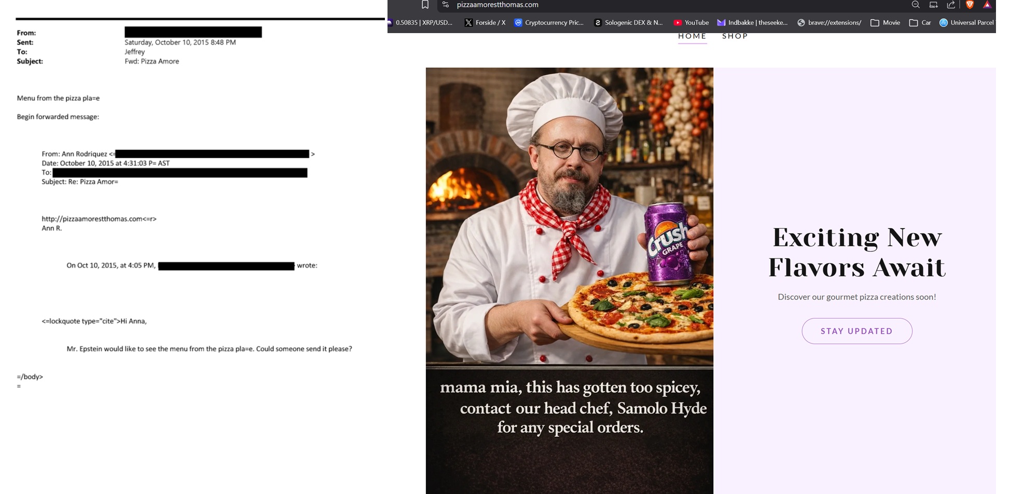Click 'Date: October 10, 2015 at 4:31:03' line
This screenshot has height=494, width=1010.
click(106, 163)
